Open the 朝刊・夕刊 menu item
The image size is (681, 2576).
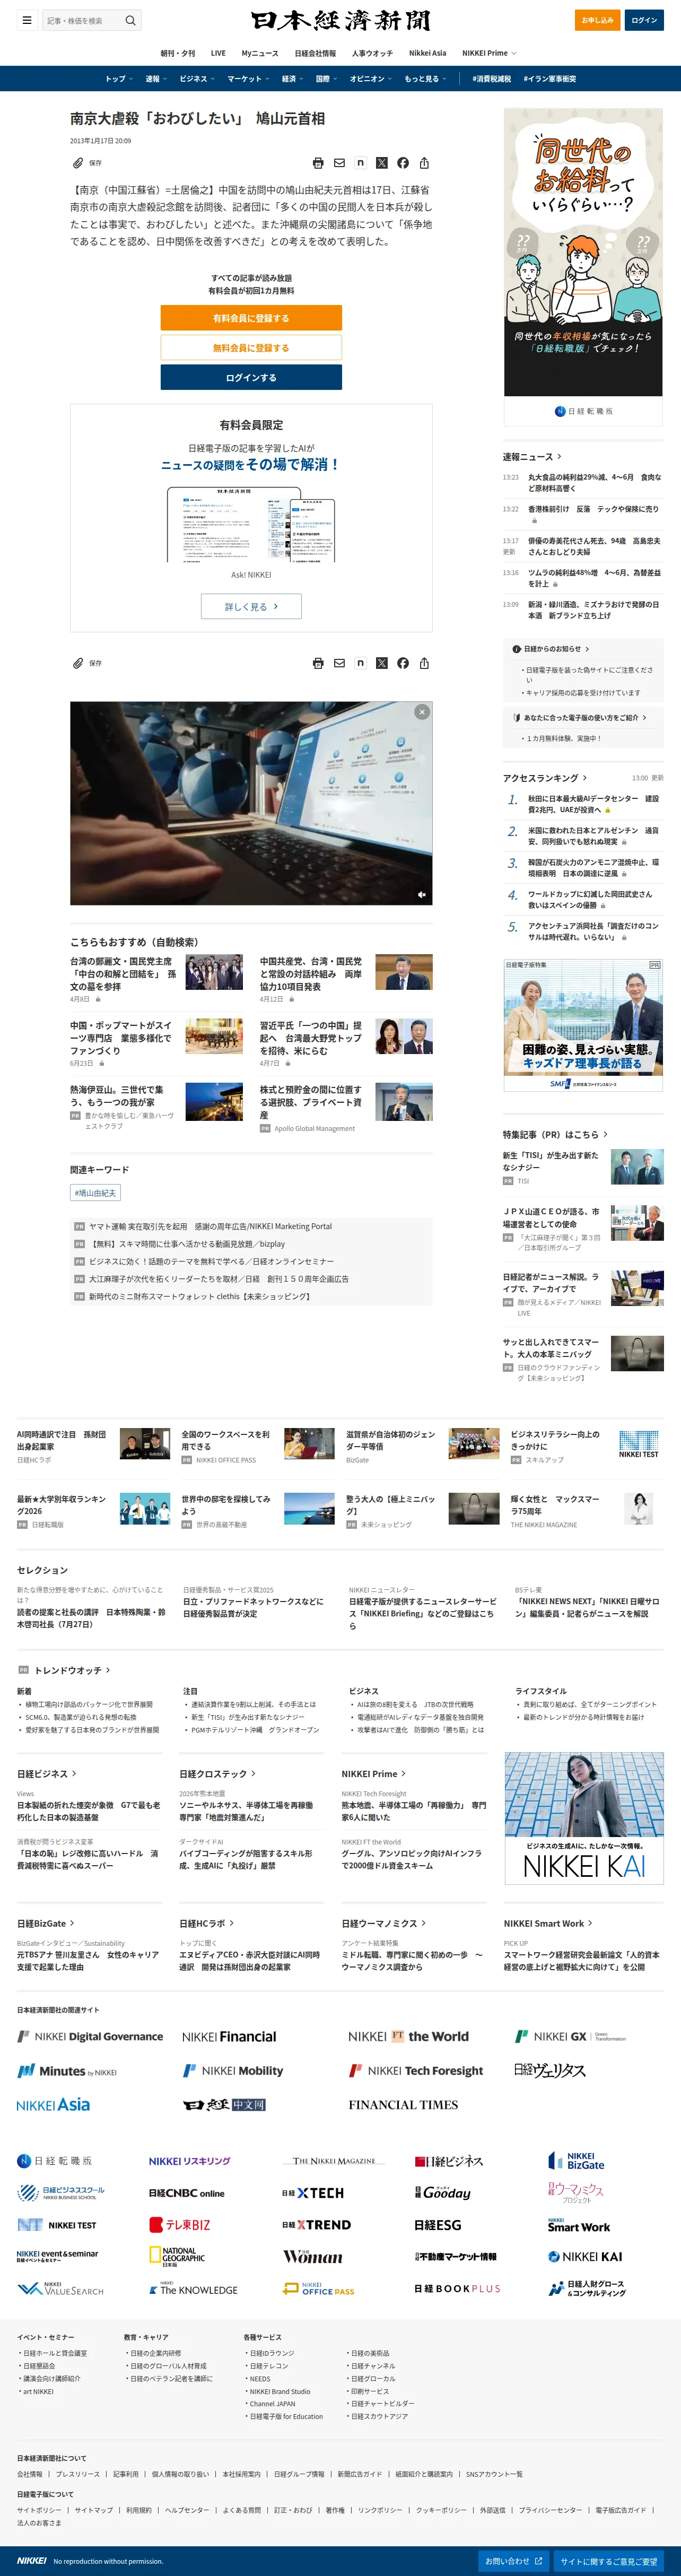pyautogui.click(x=178, y=53)
